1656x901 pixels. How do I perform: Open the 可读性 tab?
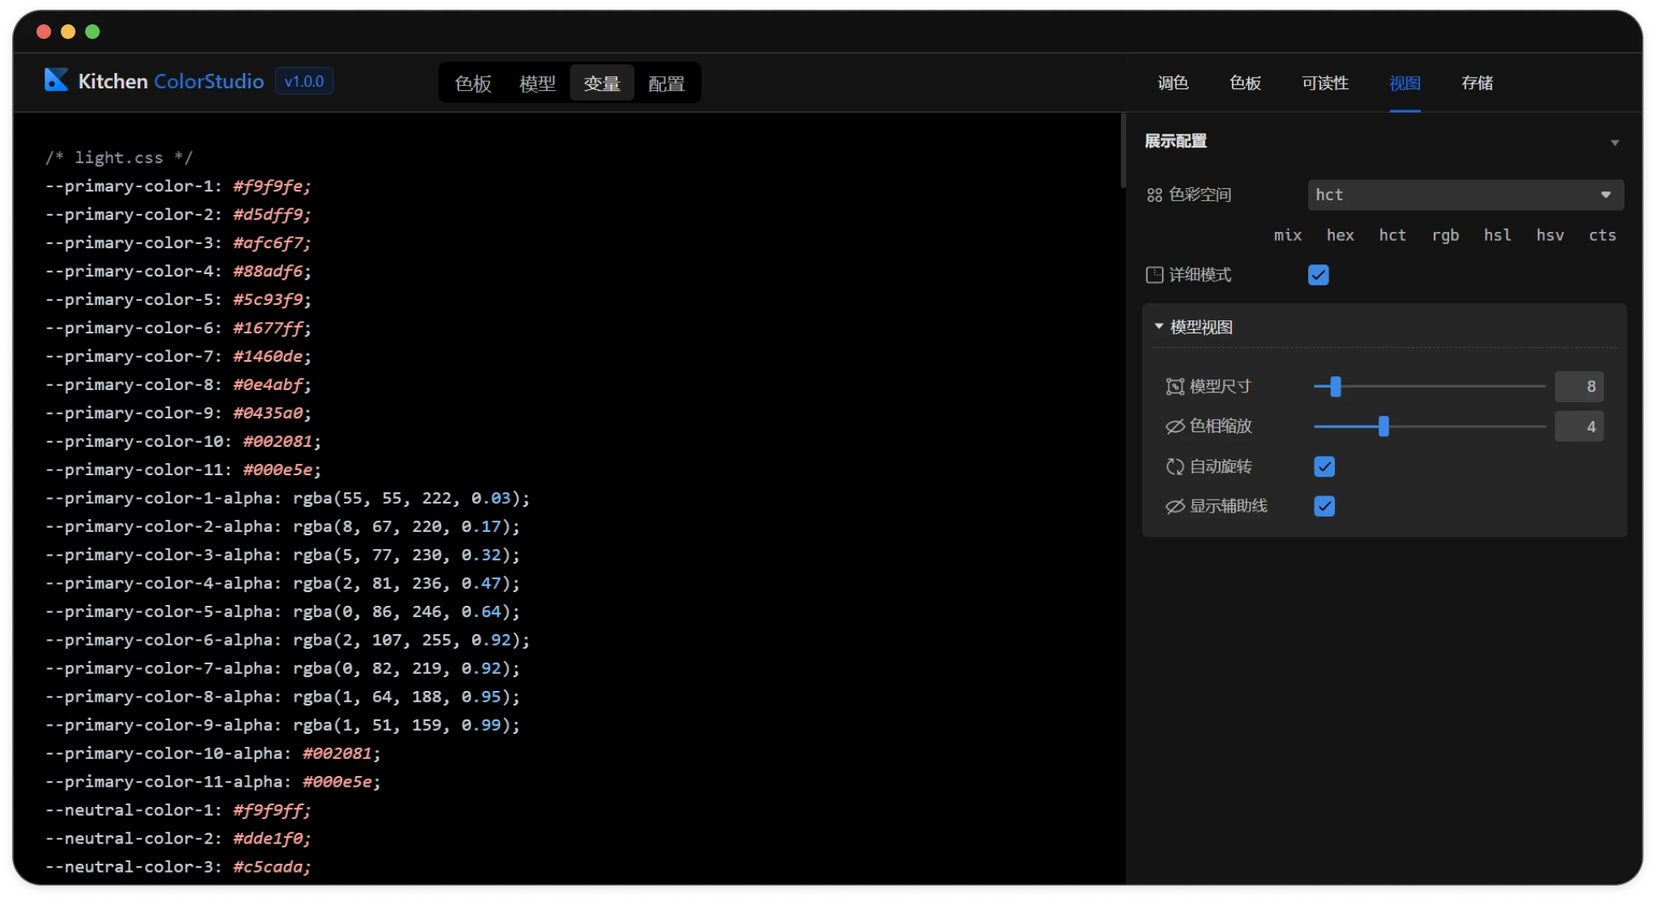click(x=1324, y=83)
